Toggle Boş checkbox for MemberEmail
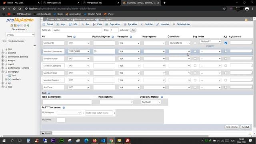 coord(195,73)
